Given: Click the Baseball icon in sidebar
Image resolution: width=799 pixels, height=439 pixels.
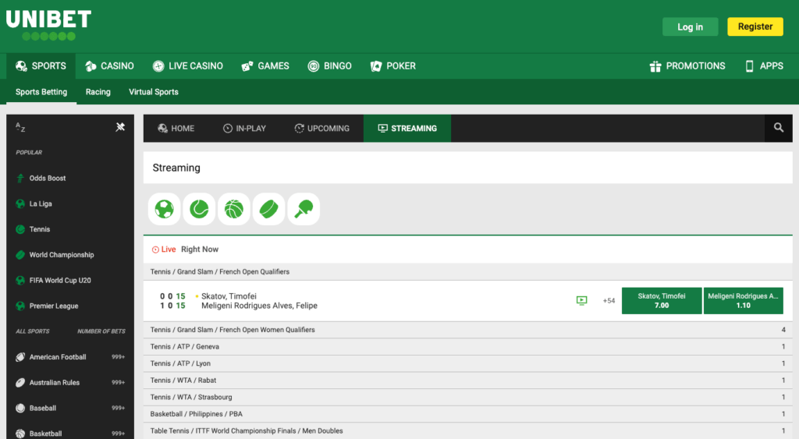Looking at the screenshot, I should tap(20, 408).
